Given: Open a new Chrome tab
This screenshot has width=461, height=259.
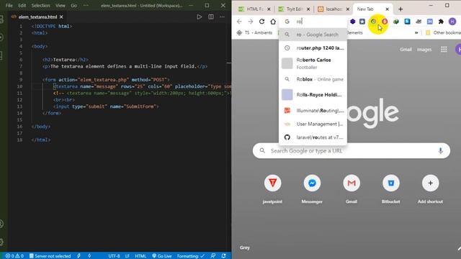Looking at the screenshot, I should [x=400, y=9].
